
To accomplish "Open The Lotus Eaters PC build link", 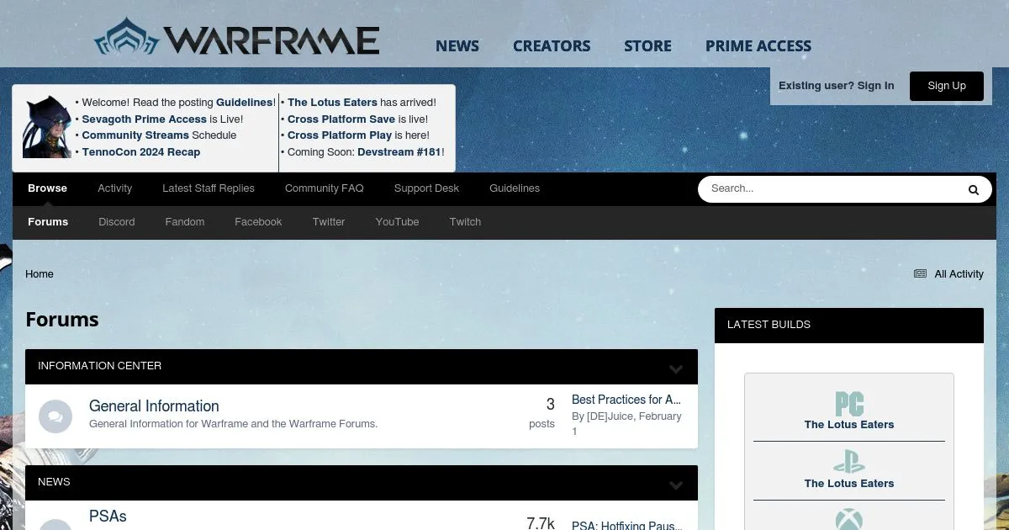I will (x=849, y=425).
